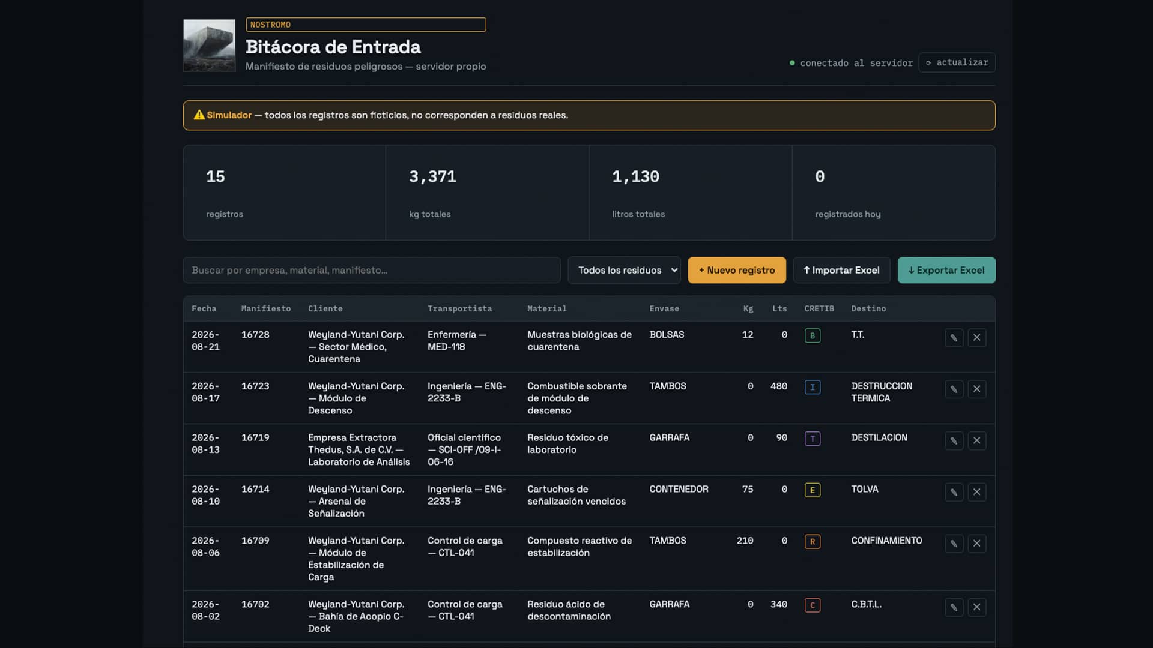Image resolution: width=1153 pixels, height=648 pixels.
Task: Click material Muestras biológicas de cuarentena
Action: tap(580, 341)
